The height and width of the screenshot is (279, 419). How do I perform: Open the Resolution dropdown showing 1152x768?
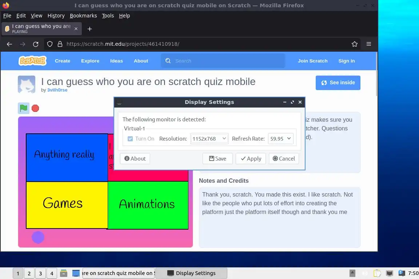pos(209,138)
